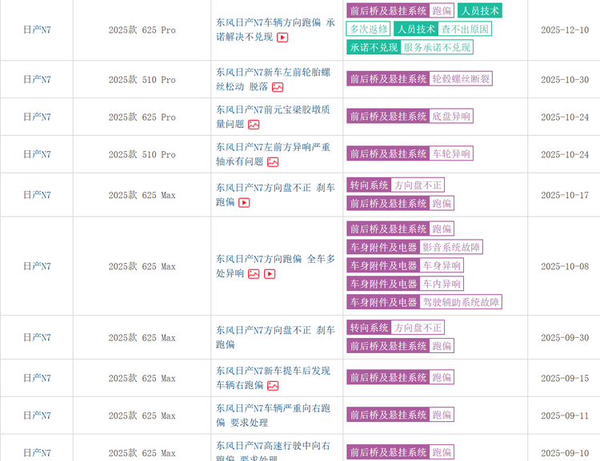Image resolution: width=600 pixels, height=461 pixels.
Task: View image icon for 左前方异响严重轴承有问题
Action: coord(273,162)
